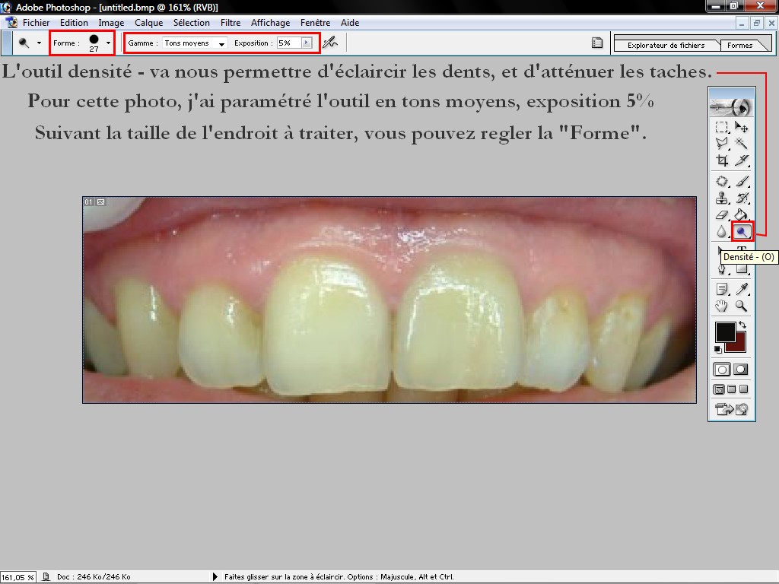
Task: Open the Forme brush picker arrow
Action: tap(108, 43)
